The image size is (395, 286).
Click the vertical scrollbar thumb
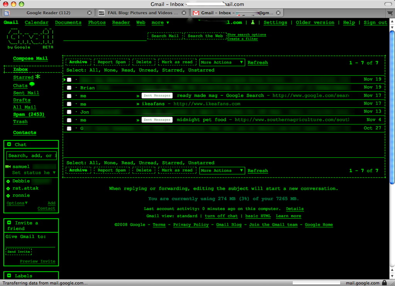pos(392,107)
